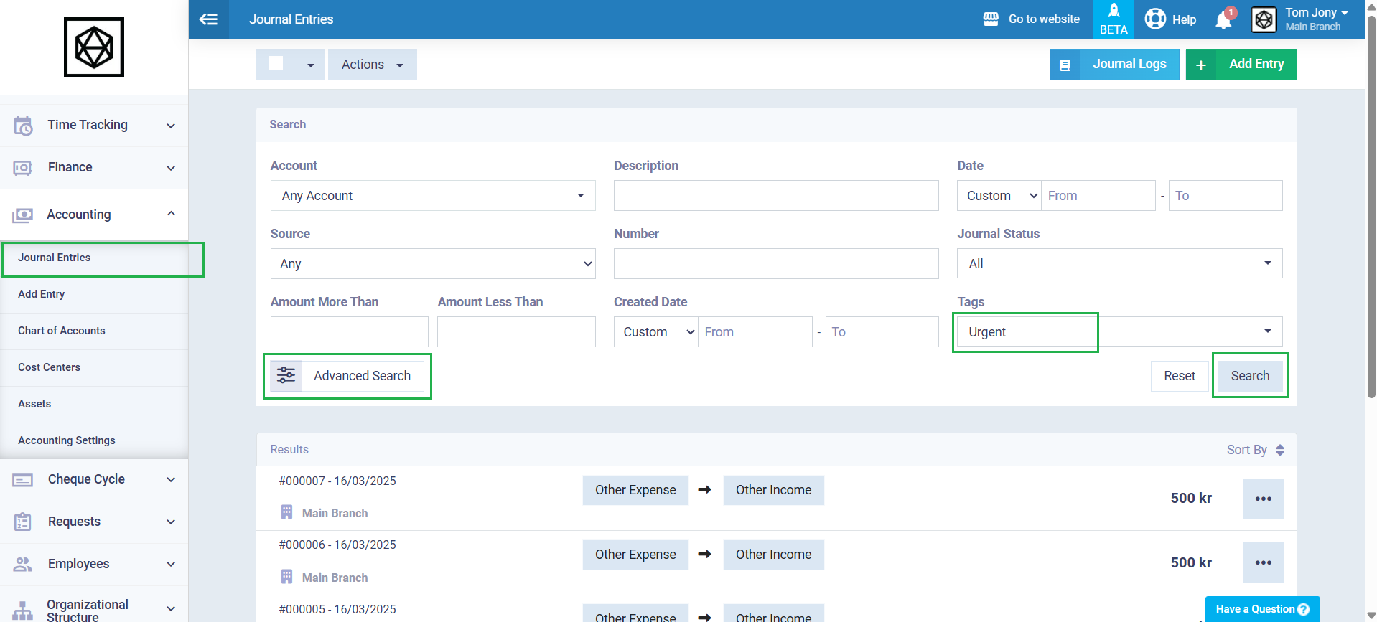This screenshot has width=1377, height=622.
Task: Click the Cheque Cycle icon
Action: pyautogui.click(x=23, y=479)
